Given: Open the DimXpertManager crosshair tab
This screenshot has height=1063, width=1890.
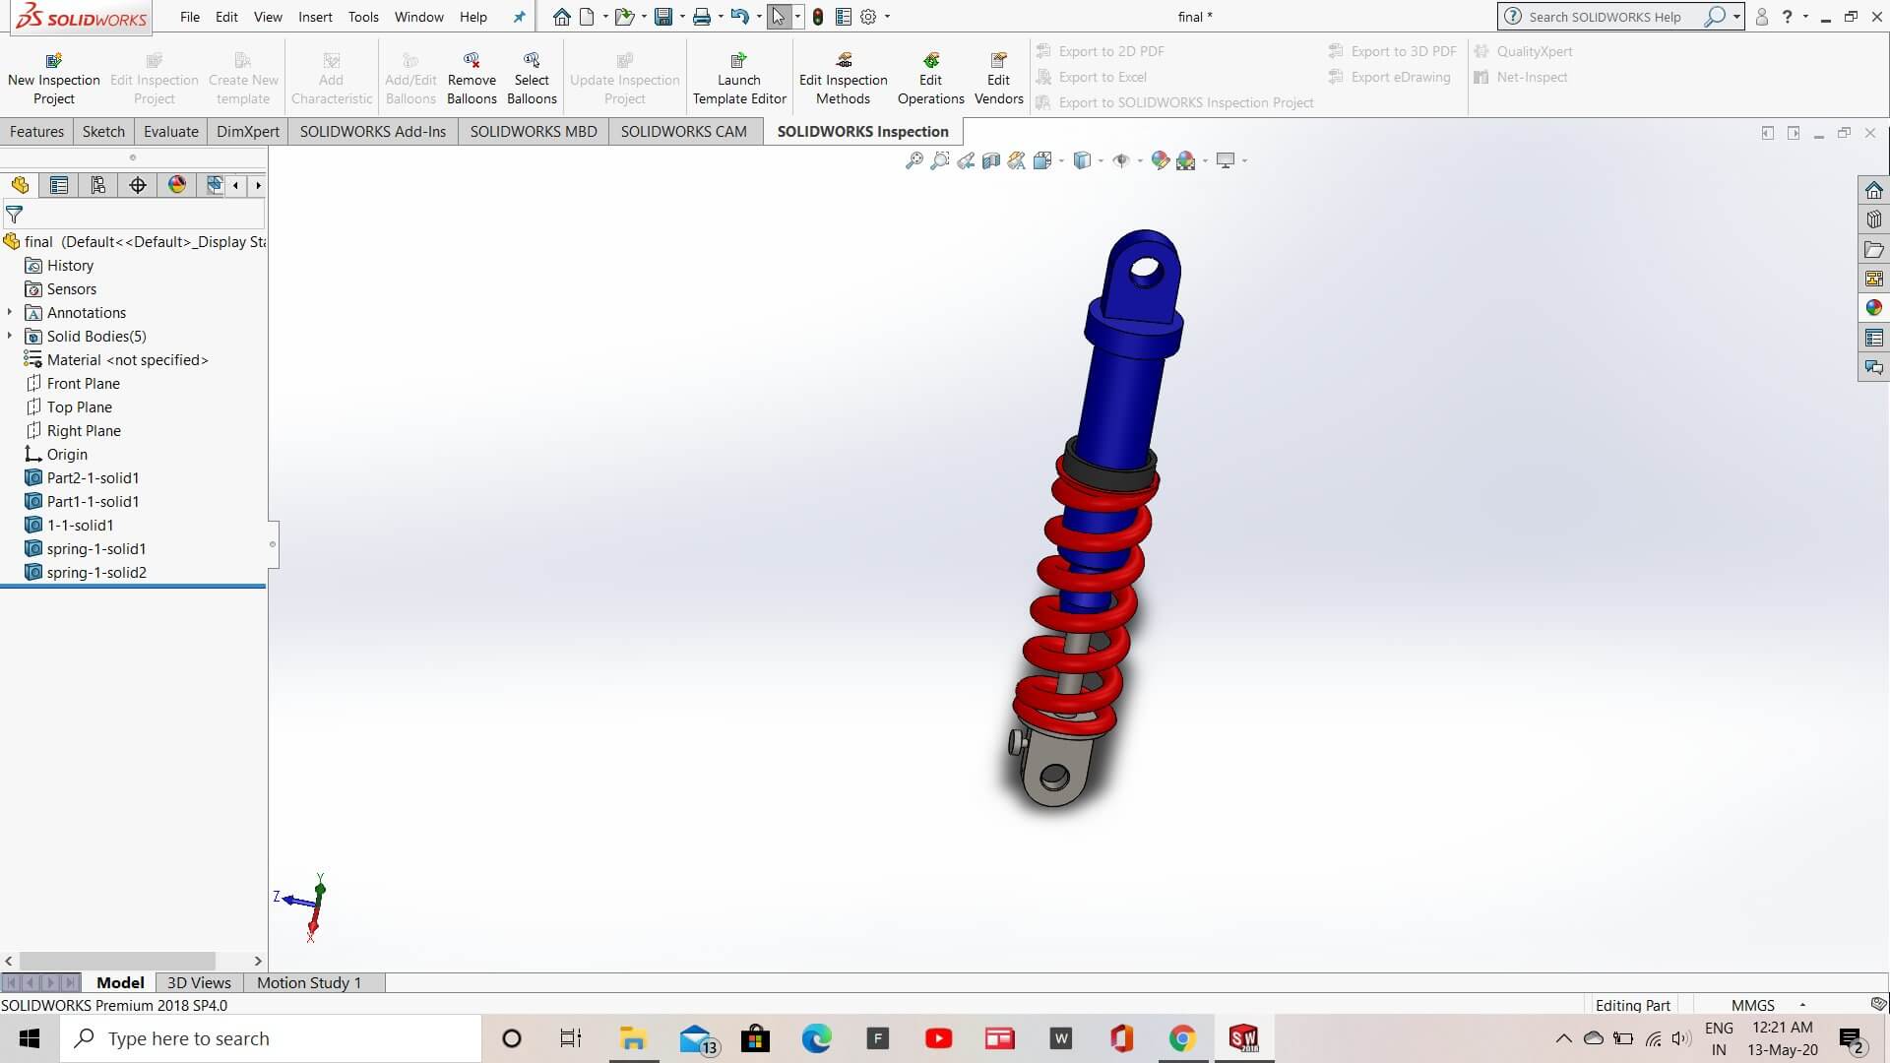Looking at the screenshot, I should tap(138, 185).
